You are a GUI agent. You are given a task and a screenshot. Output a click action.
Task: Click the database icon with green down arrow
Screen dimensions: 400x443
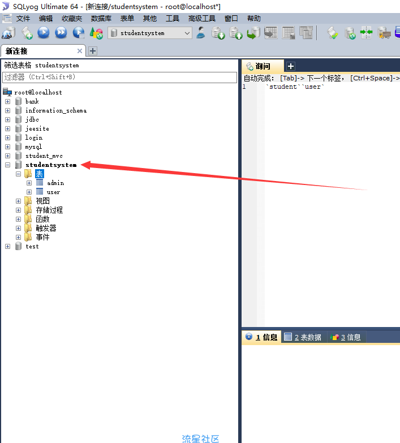(218, 33)
